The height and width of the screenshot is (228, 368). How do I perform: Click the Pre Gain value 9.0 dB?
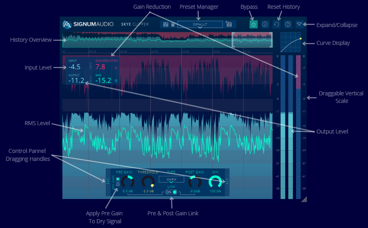128,191
